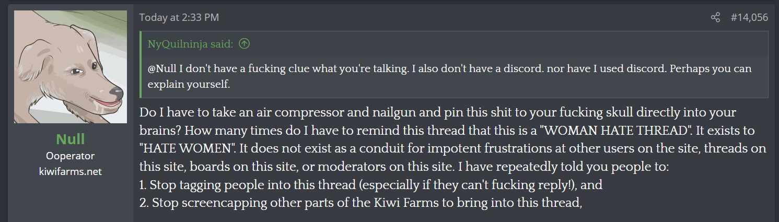Click the @Null mention in the quote
This screenshot has height=222, width=779.
(161, 69)
